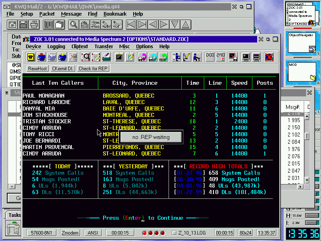Toggle the Z_10_13.LOG logging checkbox

coord(174,233)
